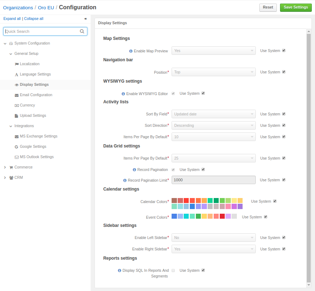Open Google Settings in sidebar
The height and width of the screenshot is (291, 315).
click(x=33, y=147)
